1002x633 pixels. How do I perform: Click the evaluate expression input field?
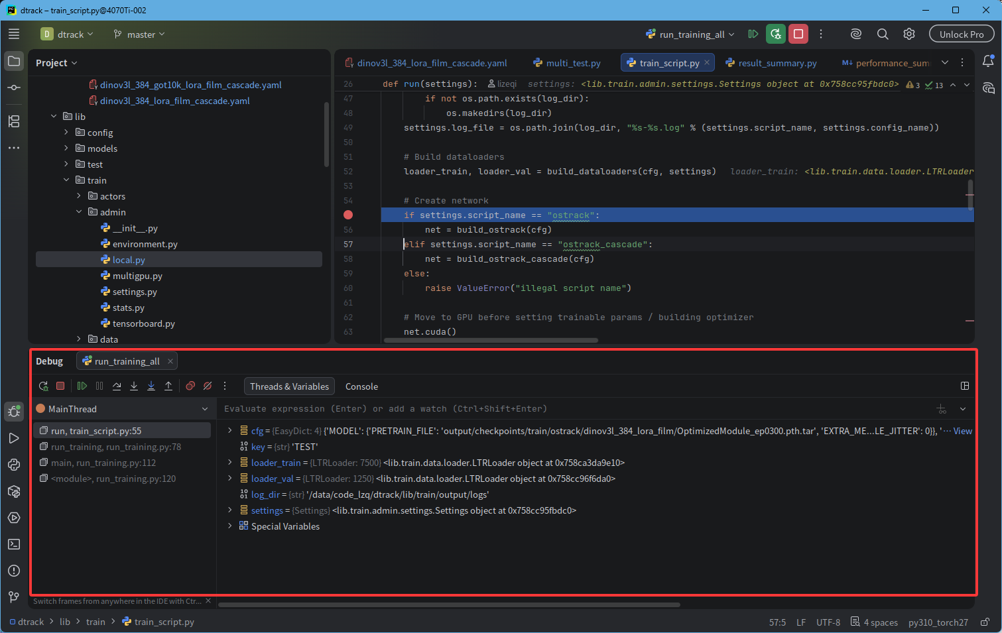577,409
